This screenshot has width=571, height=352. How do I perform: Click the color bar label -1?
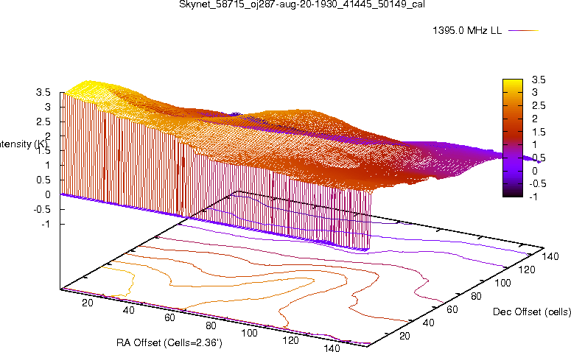pos(533,197)
